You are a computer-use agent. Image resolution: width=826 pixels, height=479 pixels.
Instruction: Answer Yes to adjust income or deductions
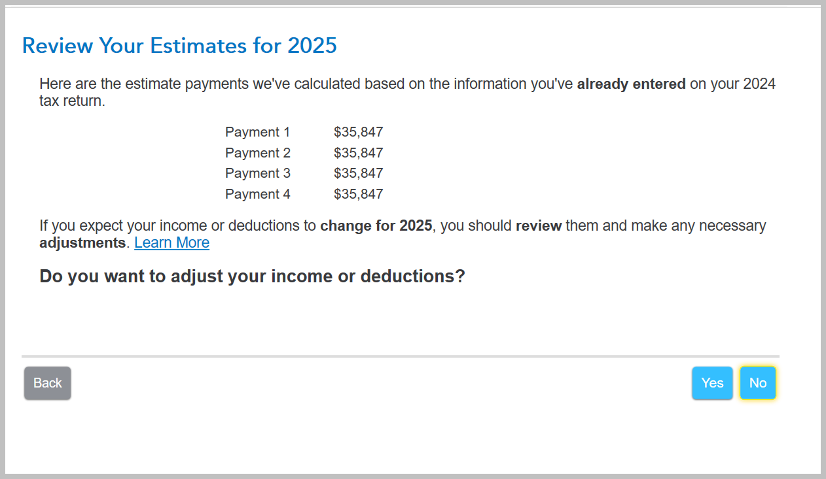pos(712,383)
